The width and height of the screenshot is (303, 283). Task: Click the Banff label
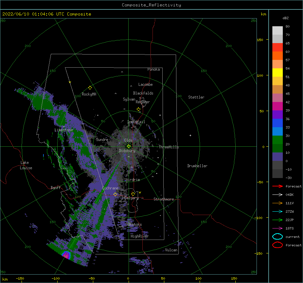pyautogui.click(x=56, y=188)
